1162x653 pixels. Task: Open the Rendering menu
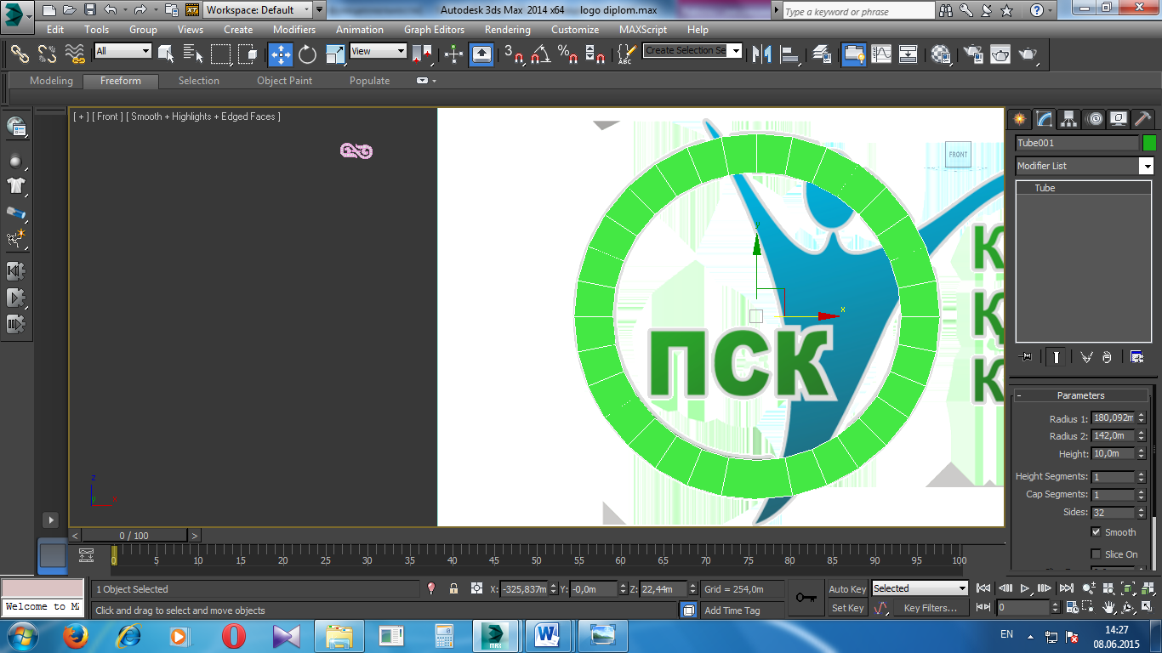click(507, 29)
